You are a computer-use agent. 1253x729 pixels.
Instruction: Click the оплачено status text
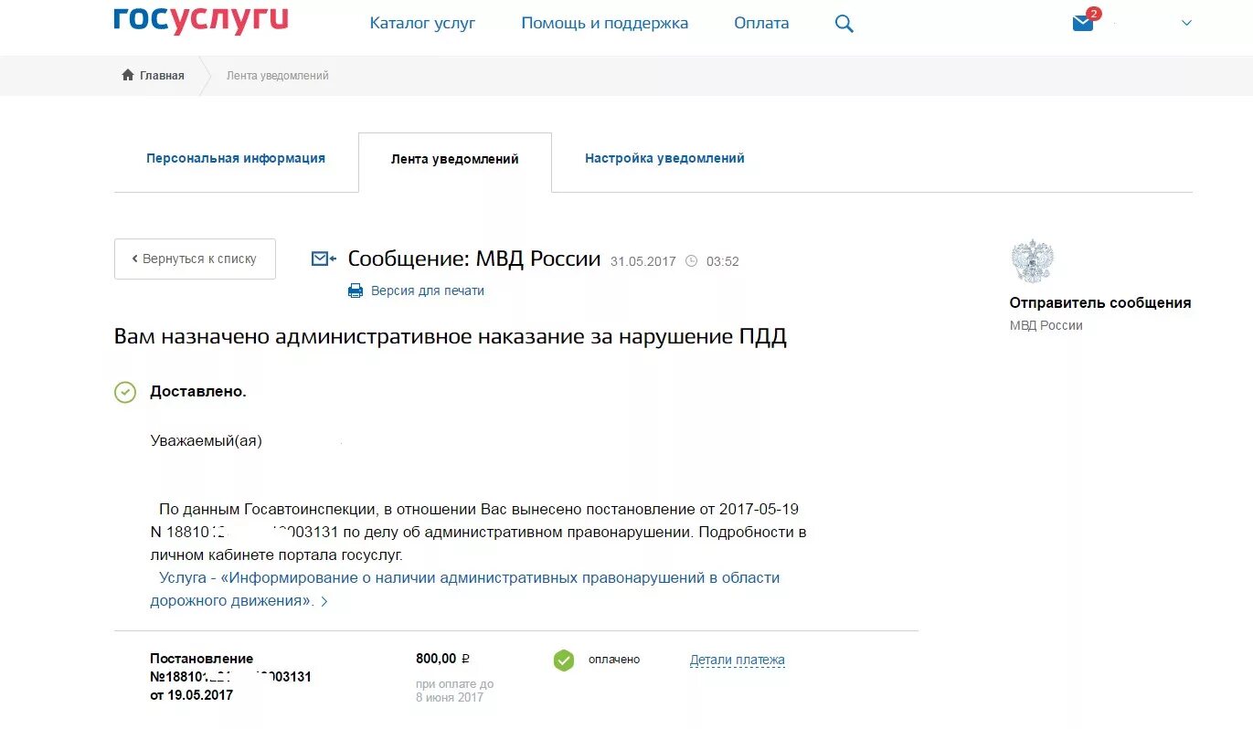[x=614, y=660]
